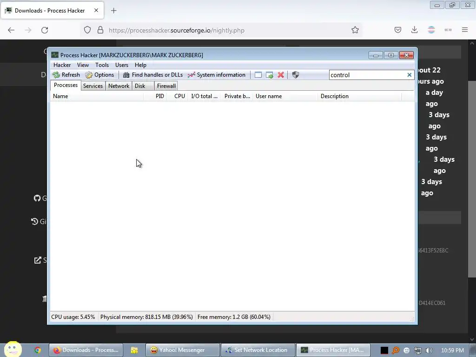Sort by the CPU column header

pos(177,96)
